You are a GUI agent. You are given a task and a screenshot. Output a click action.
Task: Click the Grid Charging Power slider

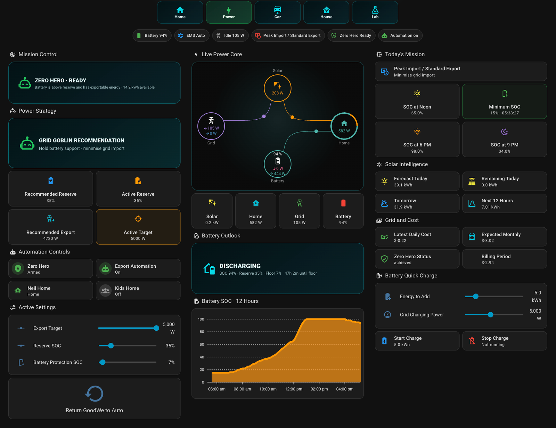tap(493, 315)
